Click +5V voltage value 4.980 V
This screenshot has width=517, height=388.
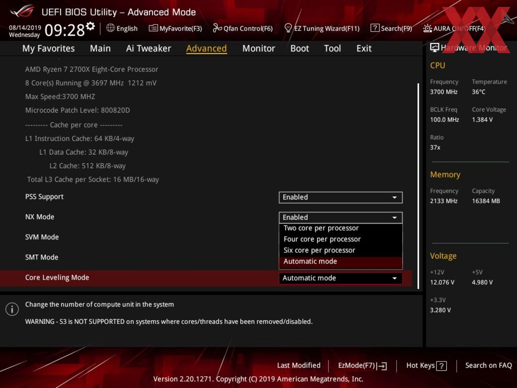click(482, 282)
